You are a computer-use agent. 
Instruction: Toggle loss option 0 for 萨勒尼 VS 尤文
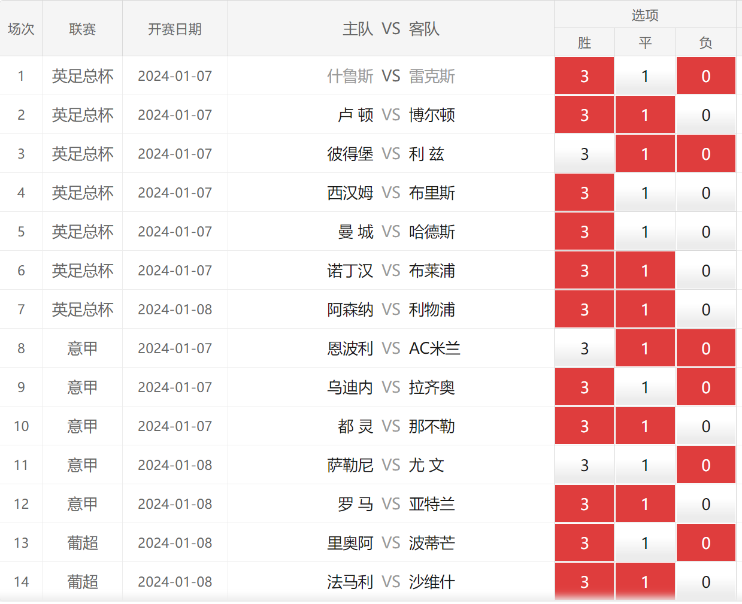pyautogui.click(x=706, y=465)
